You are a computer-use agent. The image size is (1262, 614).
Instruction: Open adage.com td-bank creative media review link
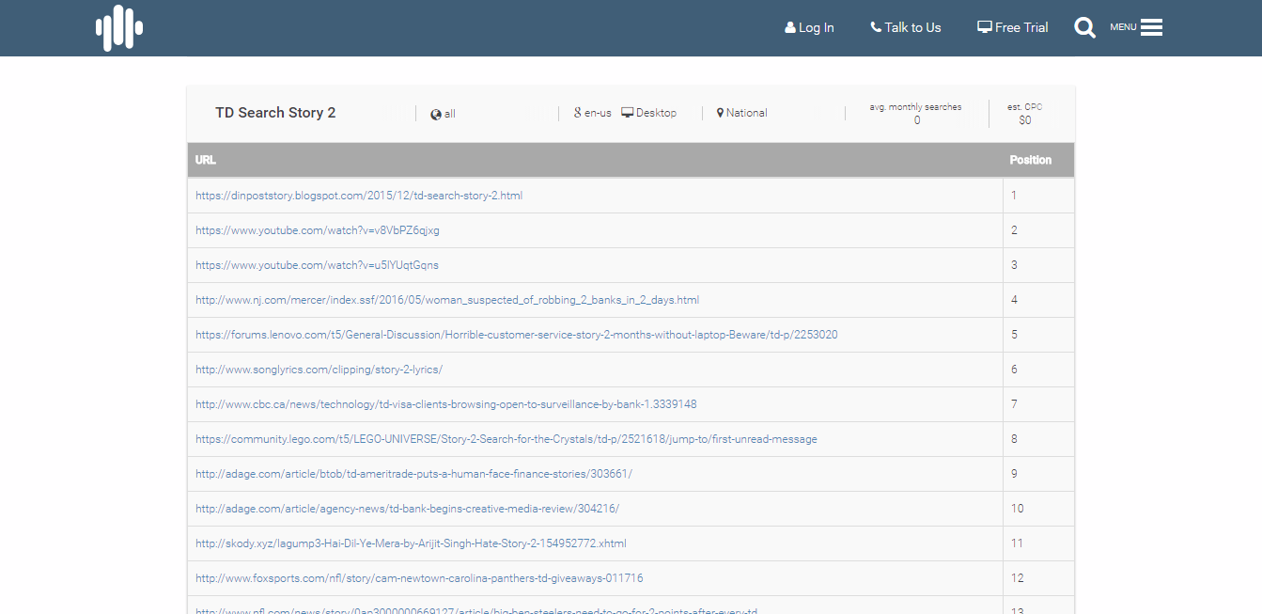click(407, 509)
